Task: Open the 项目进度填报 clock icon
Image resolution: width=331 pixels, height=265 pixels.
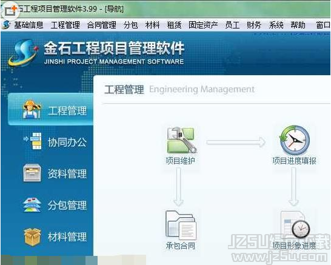Action: tap(295, 140)
